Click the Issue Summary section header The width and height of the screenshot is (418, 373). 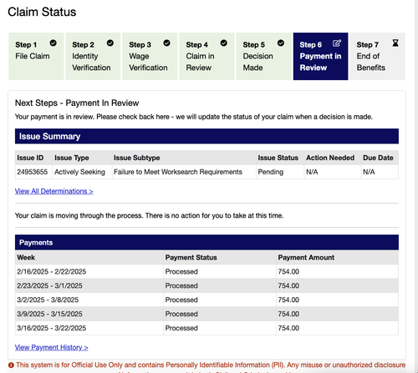(x=206, y=136)
